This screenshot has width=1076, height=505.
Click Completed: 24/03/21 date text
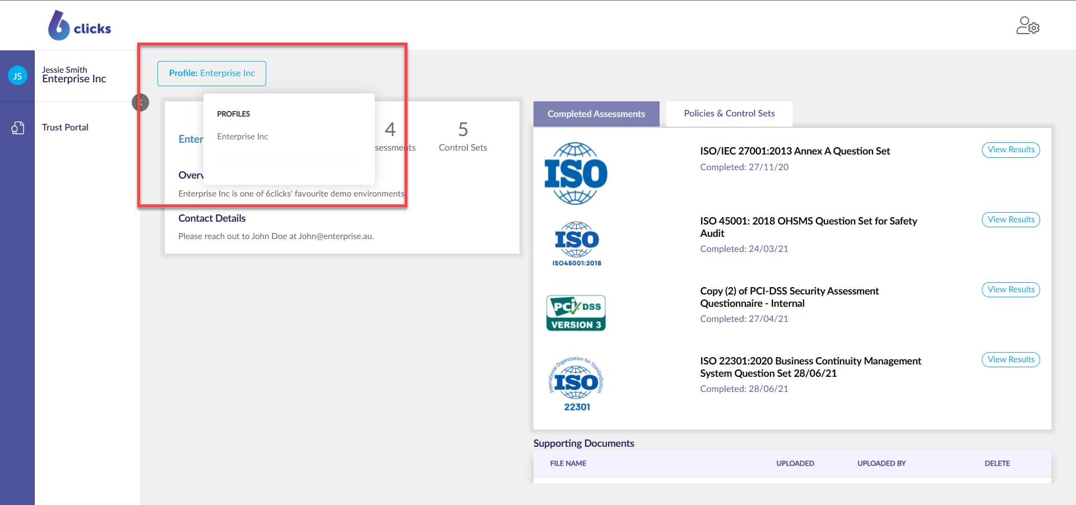744,249
